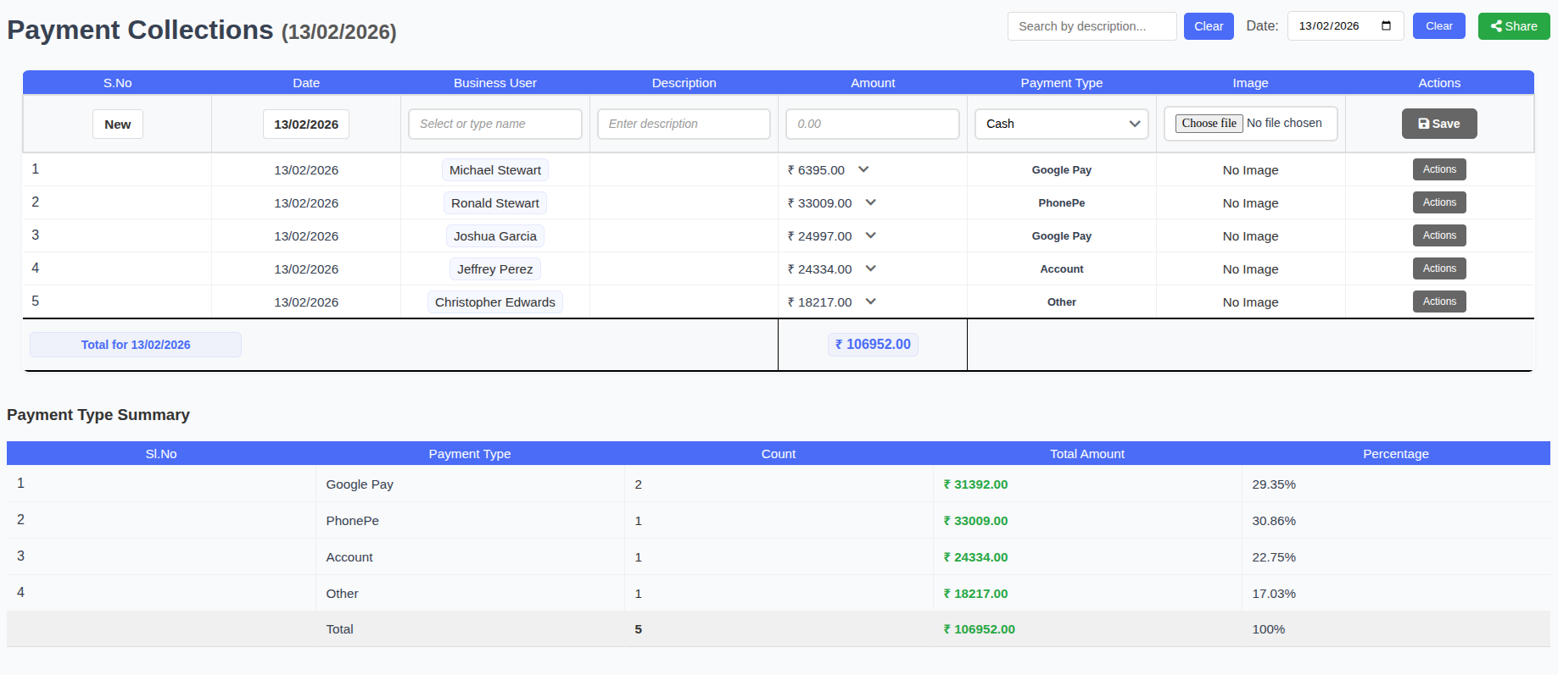Click the Select or type name field
This screenshot has height=675, width=1558.
pyautogui.click(x=494, y=124)
